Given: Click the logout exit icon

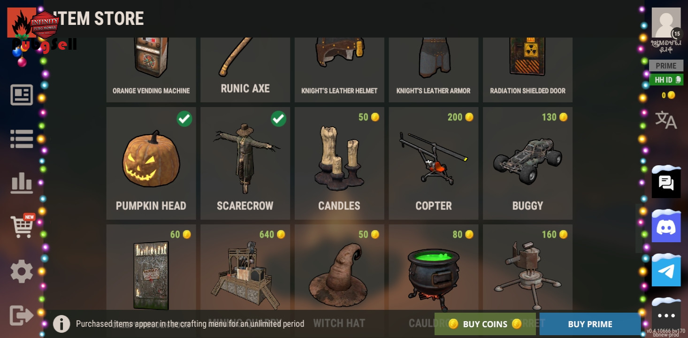Looking at the screenshot, I should point(22,315).
